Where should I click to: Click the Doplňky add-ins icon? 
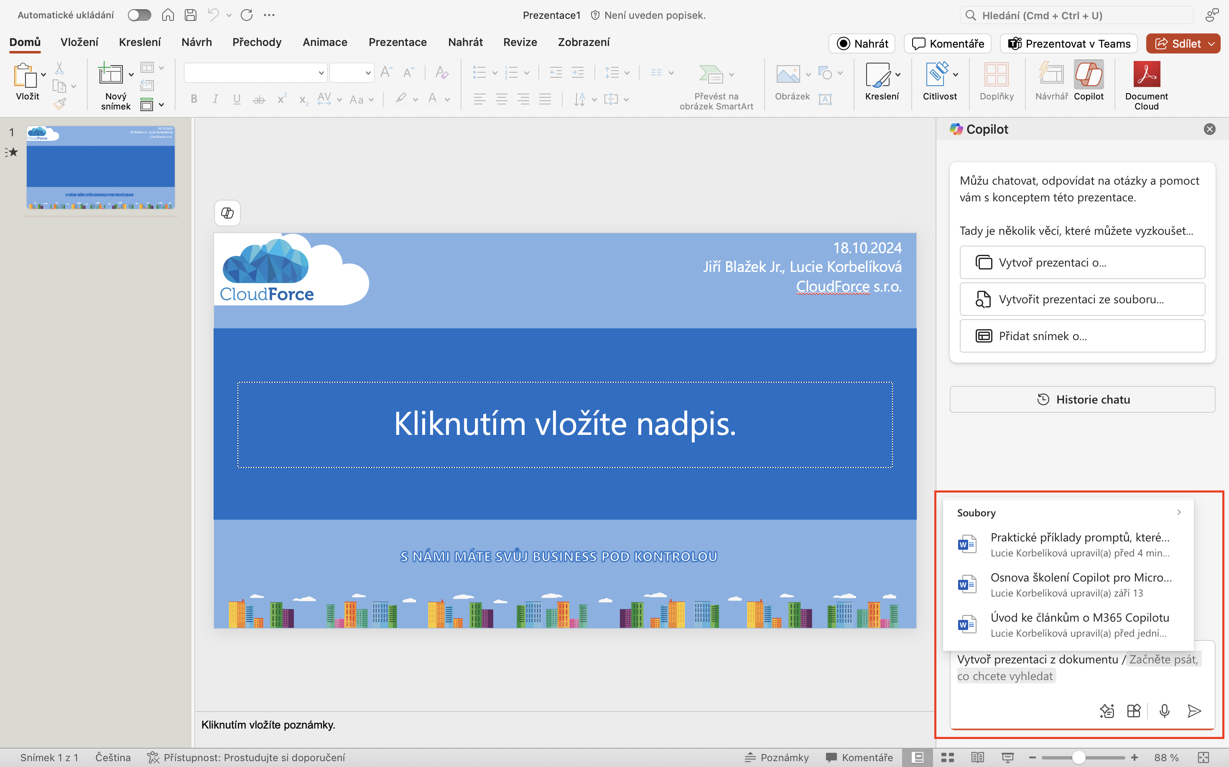coord(997,74)
